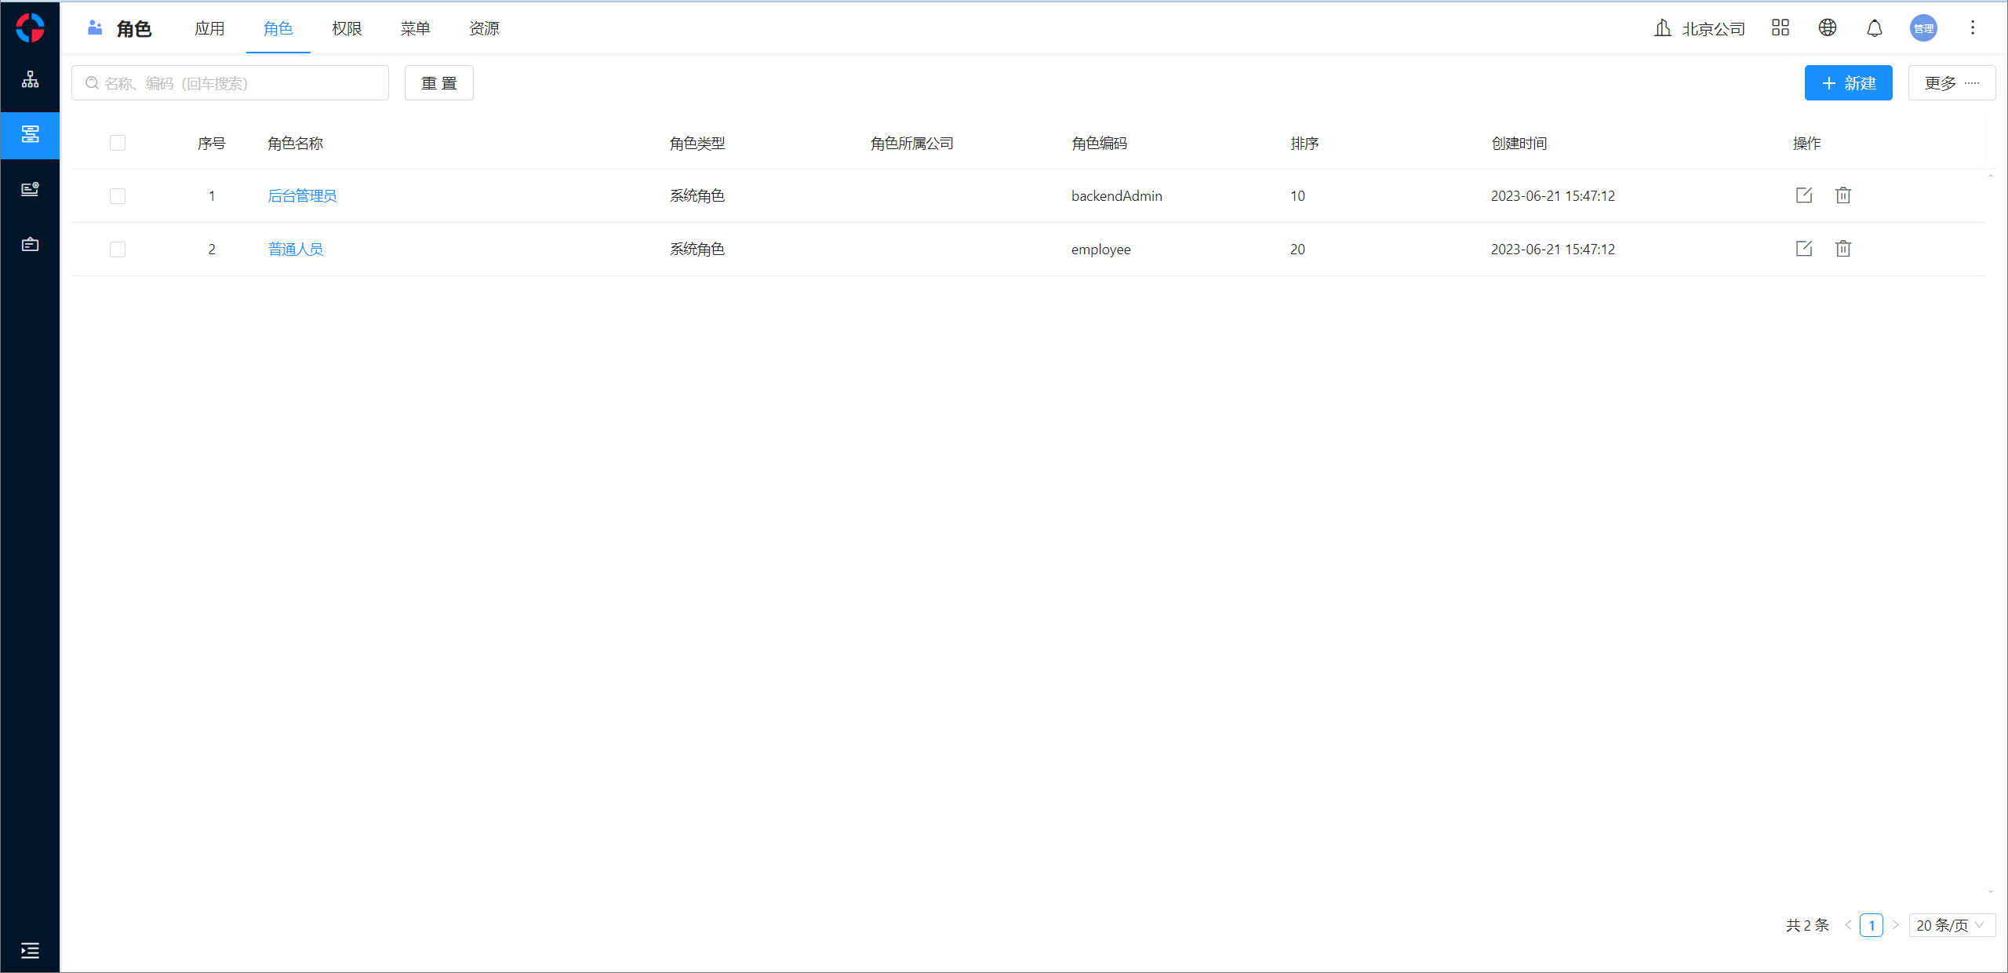2008x973 pixels.
Task: Open the notification bell icon
Action: (x=1874, y=28)
